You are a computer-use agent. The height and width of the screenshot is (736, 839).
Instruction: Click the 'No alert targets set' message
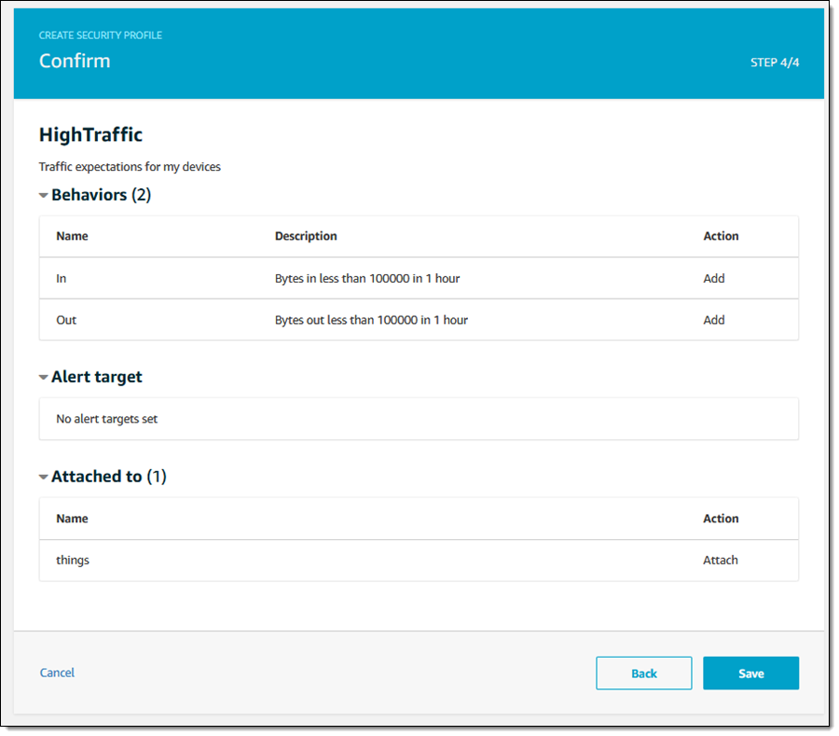click(107, 419)
